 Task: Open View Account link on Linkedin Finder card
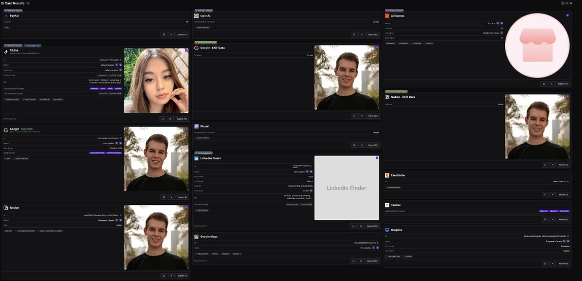click(200, 226)
